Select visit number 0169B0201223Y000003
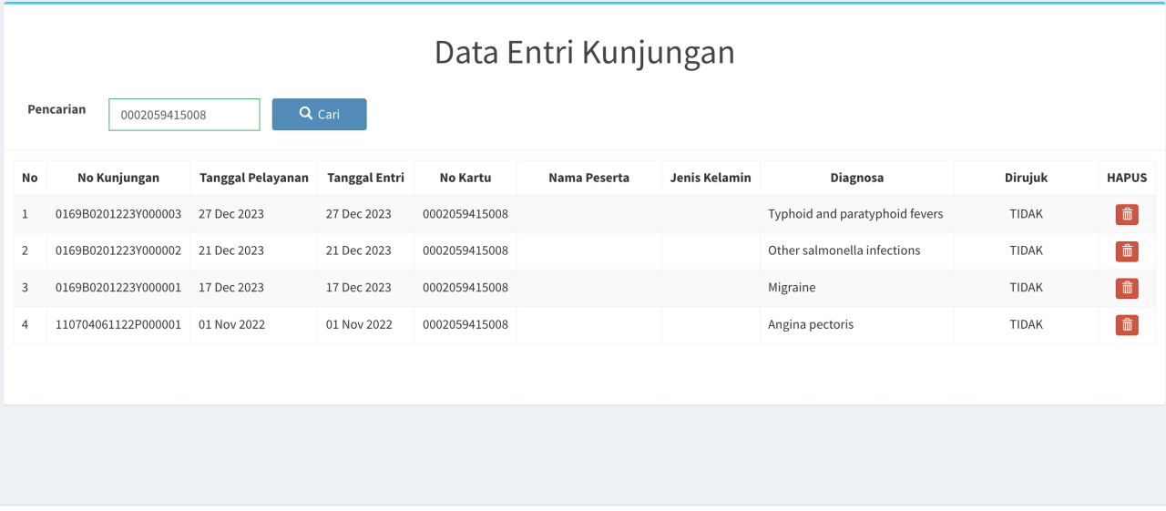Viewport: 1166px width, 511px height. (x=118, y=214)
